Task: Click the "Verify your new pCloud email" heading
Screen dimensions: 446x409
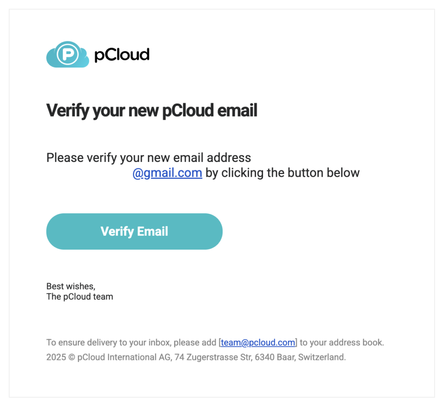Action: click(x=152, y=111)
